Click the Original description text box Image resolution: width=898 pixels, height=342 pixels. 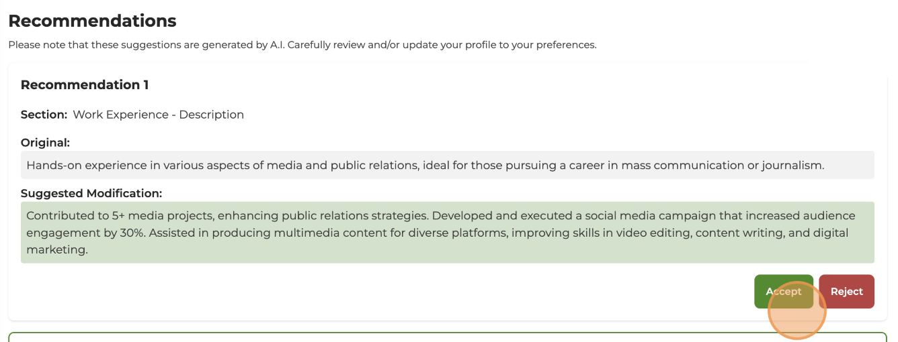point(447,165)
